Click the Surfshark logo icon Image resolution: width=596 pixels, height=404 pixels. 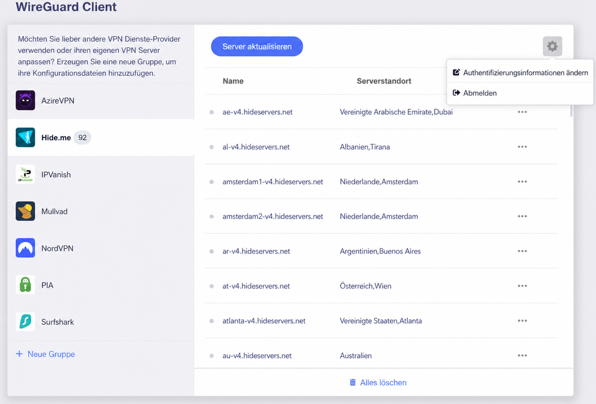[x=26, y=321]
